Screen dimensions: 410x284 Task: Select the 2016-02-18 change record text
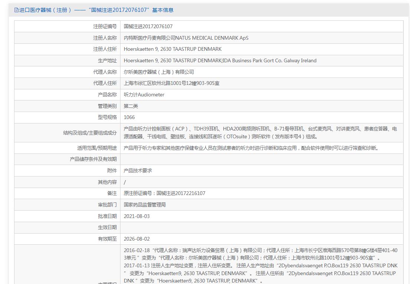point(261,254)
